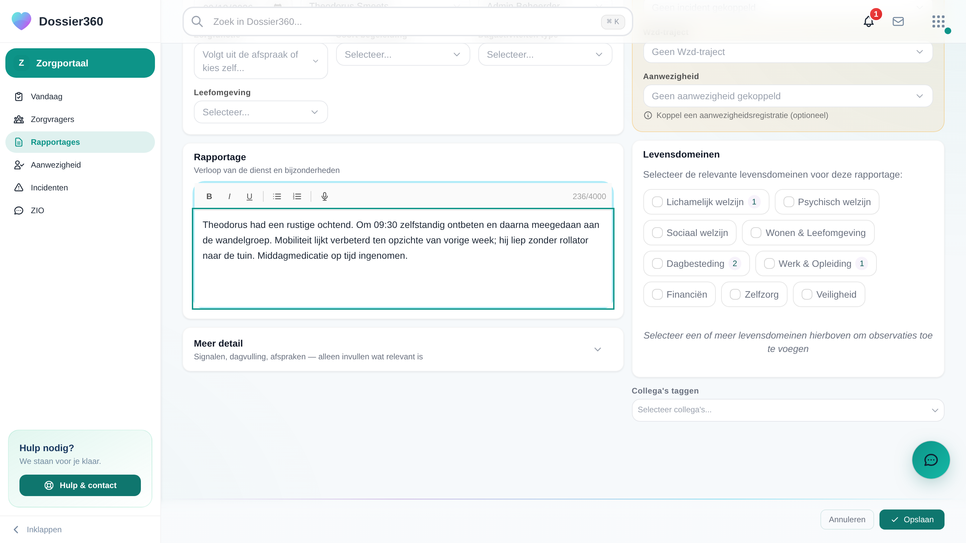
Task: Check the Lichamelijk welzijn checkbox
Action: coord(657,202)
